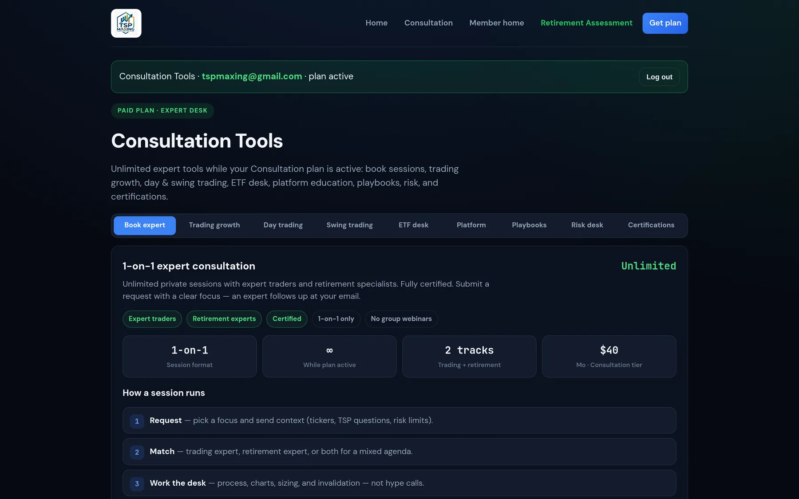Screen dimensions: 799x499
Task: Click the tspmaxing@gmail.com email text
Action: pyautogui.click(x=252, y=76)
